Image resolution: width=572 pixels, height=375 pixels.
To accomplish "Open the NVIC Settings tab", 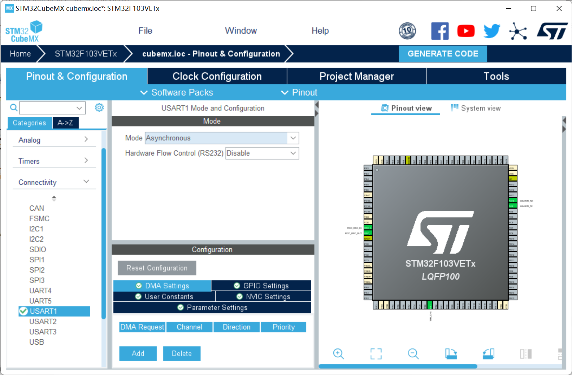I will (x=264, y=296).
